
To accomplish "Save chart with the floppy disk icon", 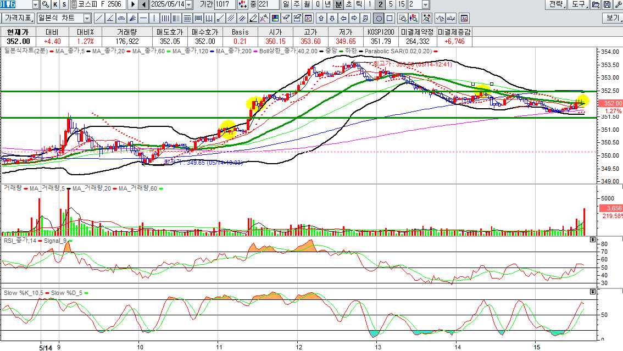I will pyautogui.click(x=607, y=4).
